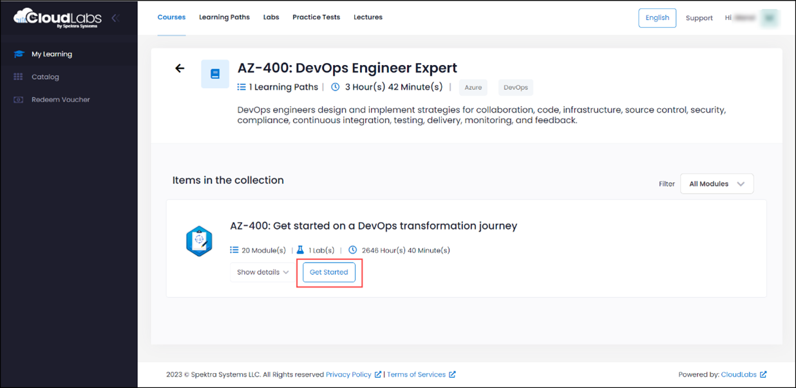Open the All Modules filter dropdown
This screenshot has width=796, height=388.
[717, 184]
